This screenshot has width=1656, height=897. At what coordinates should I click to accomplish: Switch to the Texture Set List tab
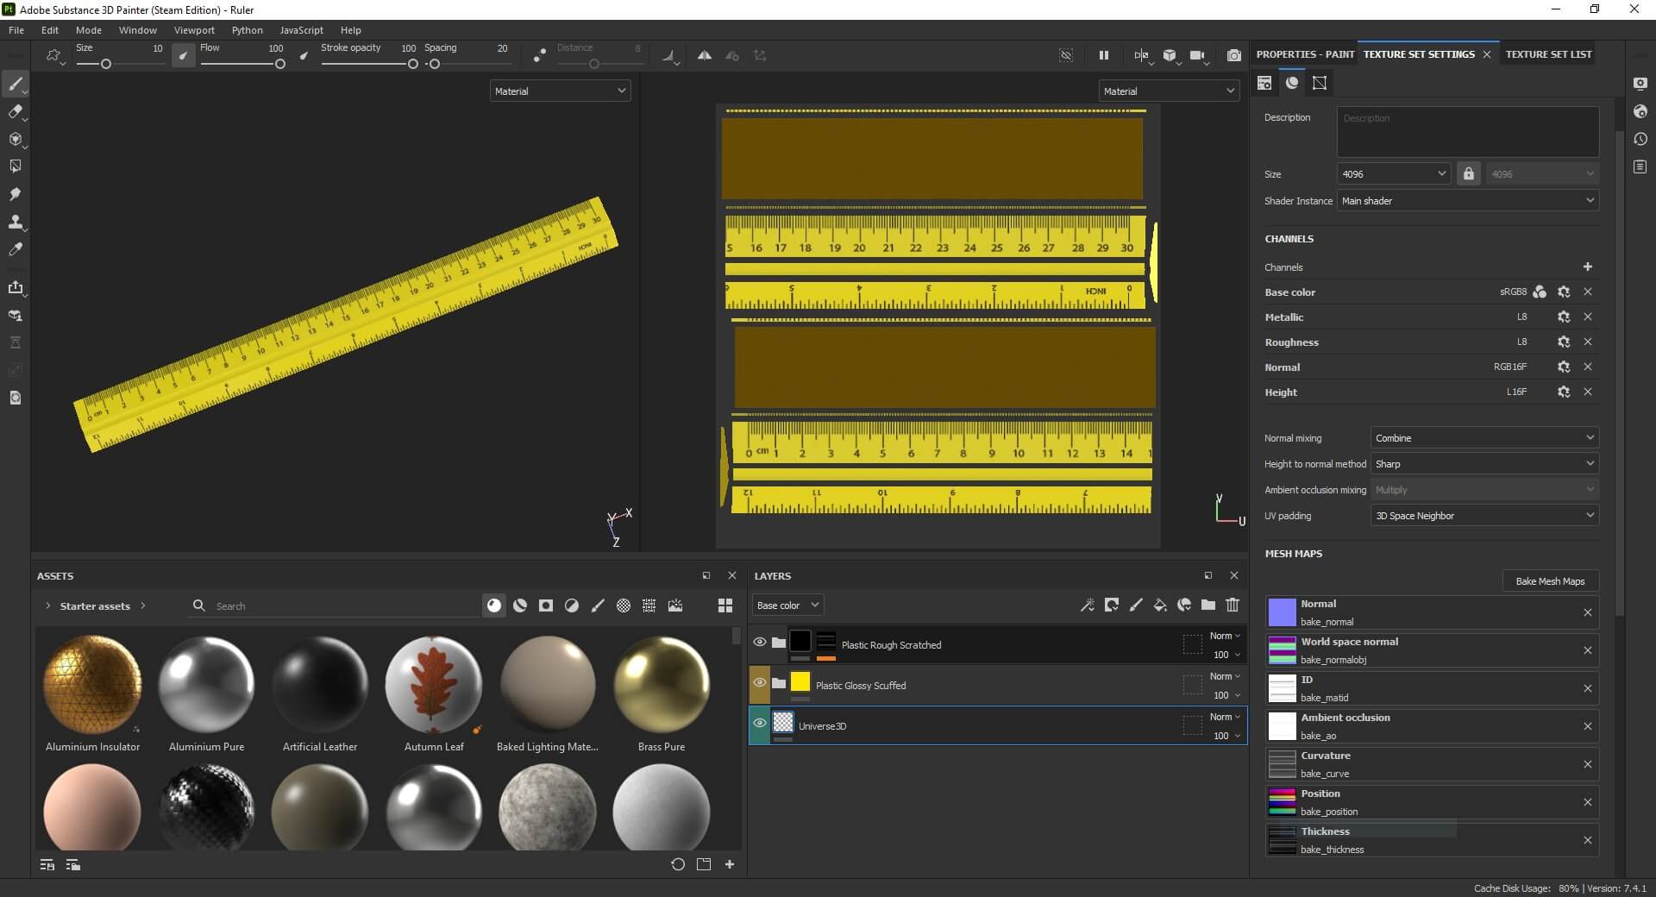tap(1548, 54)
